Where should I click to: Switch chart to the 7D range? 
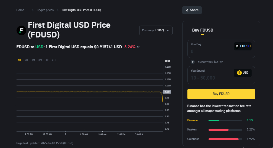pyautogui.click(x=26, y=60)
